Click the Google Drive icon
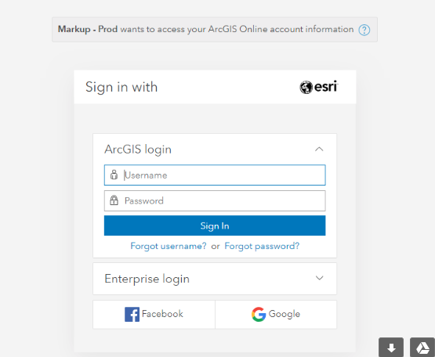Screen dimensions: 435x357 [x=422, y=348]
